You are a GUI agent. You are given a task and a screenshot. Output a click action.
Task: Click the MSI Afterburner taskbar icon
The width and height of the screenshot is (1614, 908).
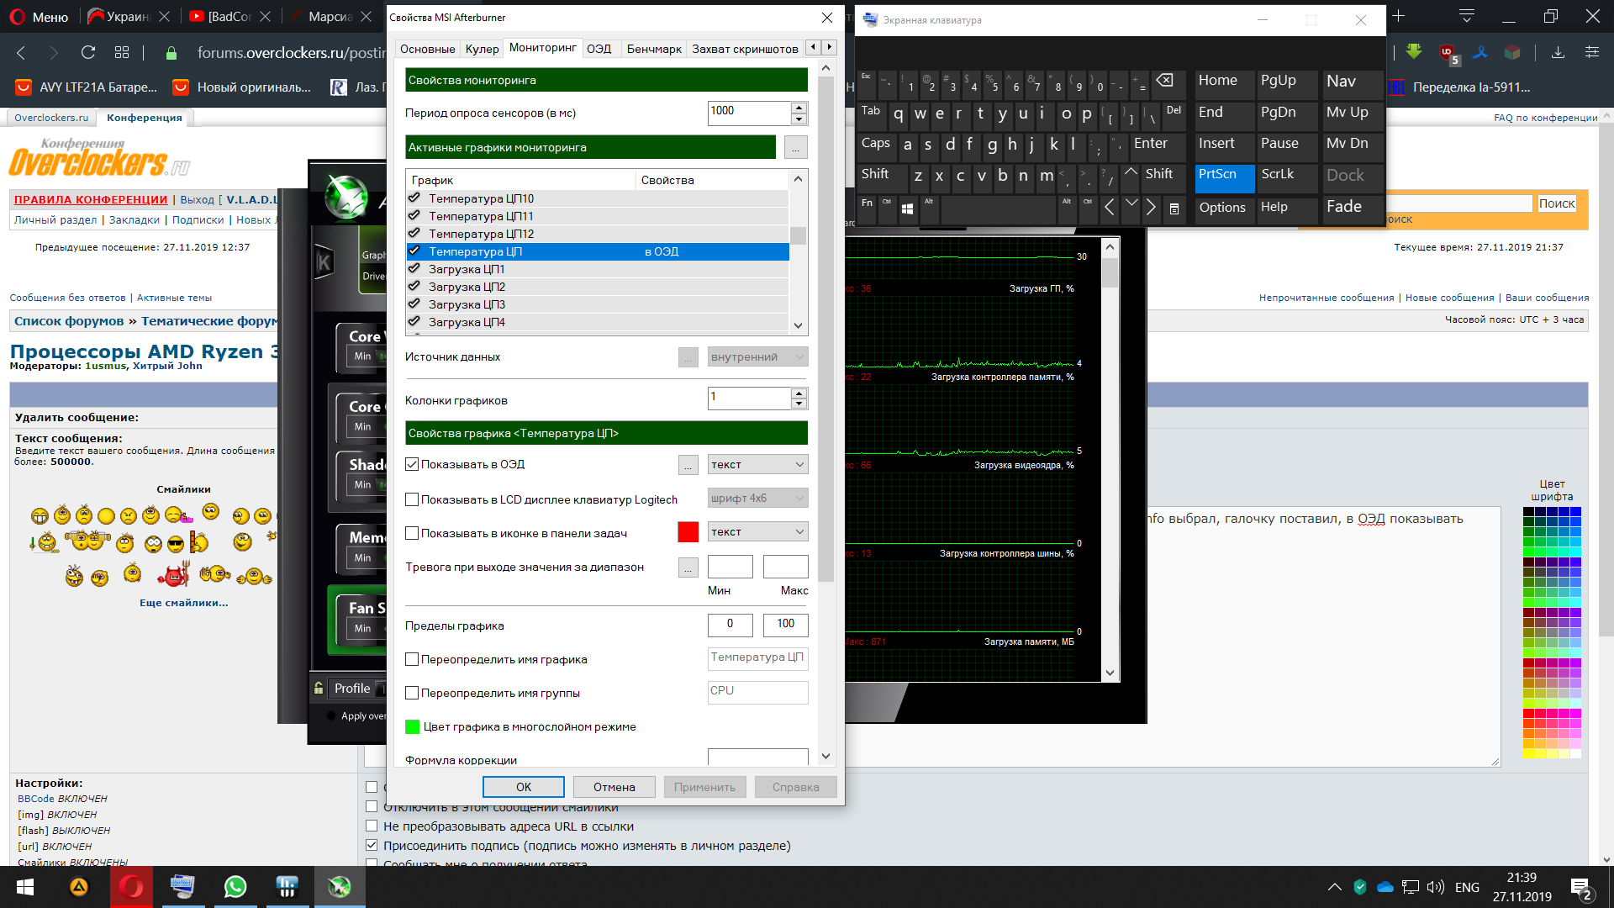click(x=340, y=887)
